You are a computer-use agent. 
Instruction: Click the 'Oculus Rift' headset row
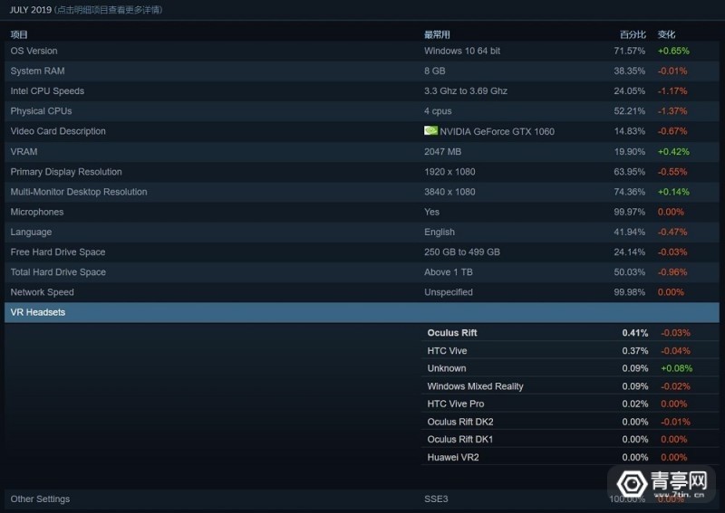point(570,333)
